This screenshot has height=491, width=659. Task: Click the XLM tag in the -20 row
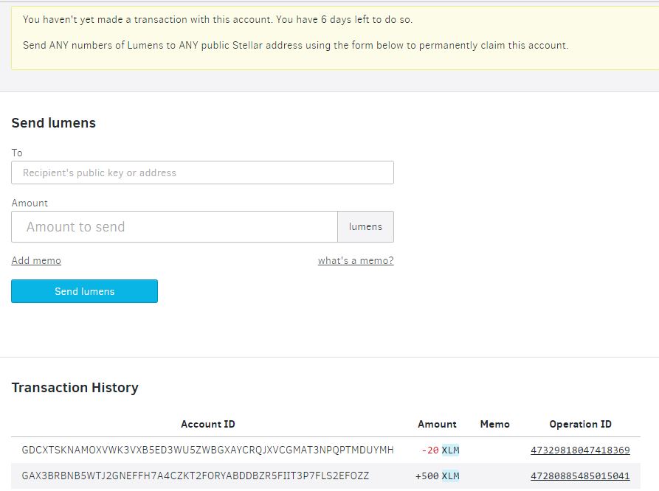[450, 450]
